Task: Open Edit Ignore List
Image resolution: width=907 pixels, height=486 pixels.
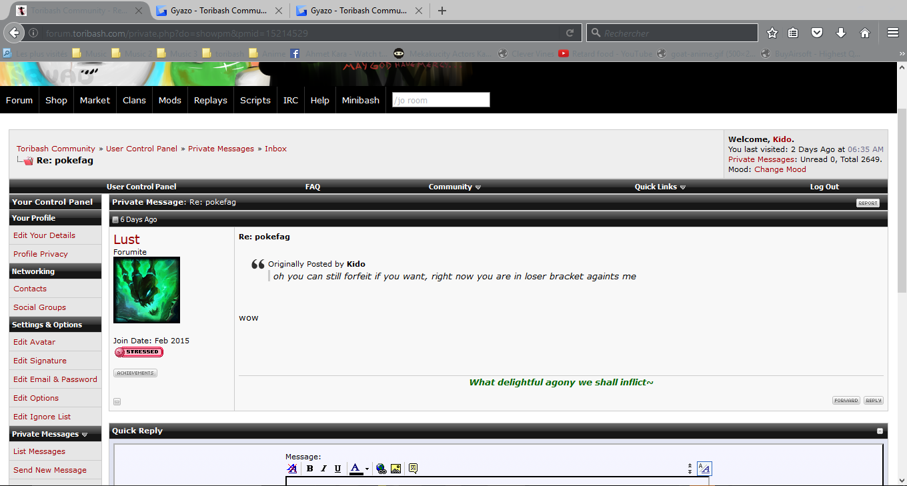Action: click(x=42, y=417)
